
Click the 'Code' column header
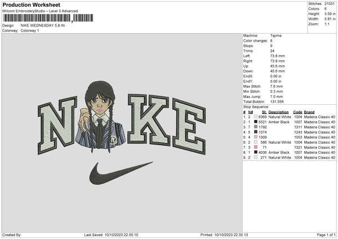297,112
